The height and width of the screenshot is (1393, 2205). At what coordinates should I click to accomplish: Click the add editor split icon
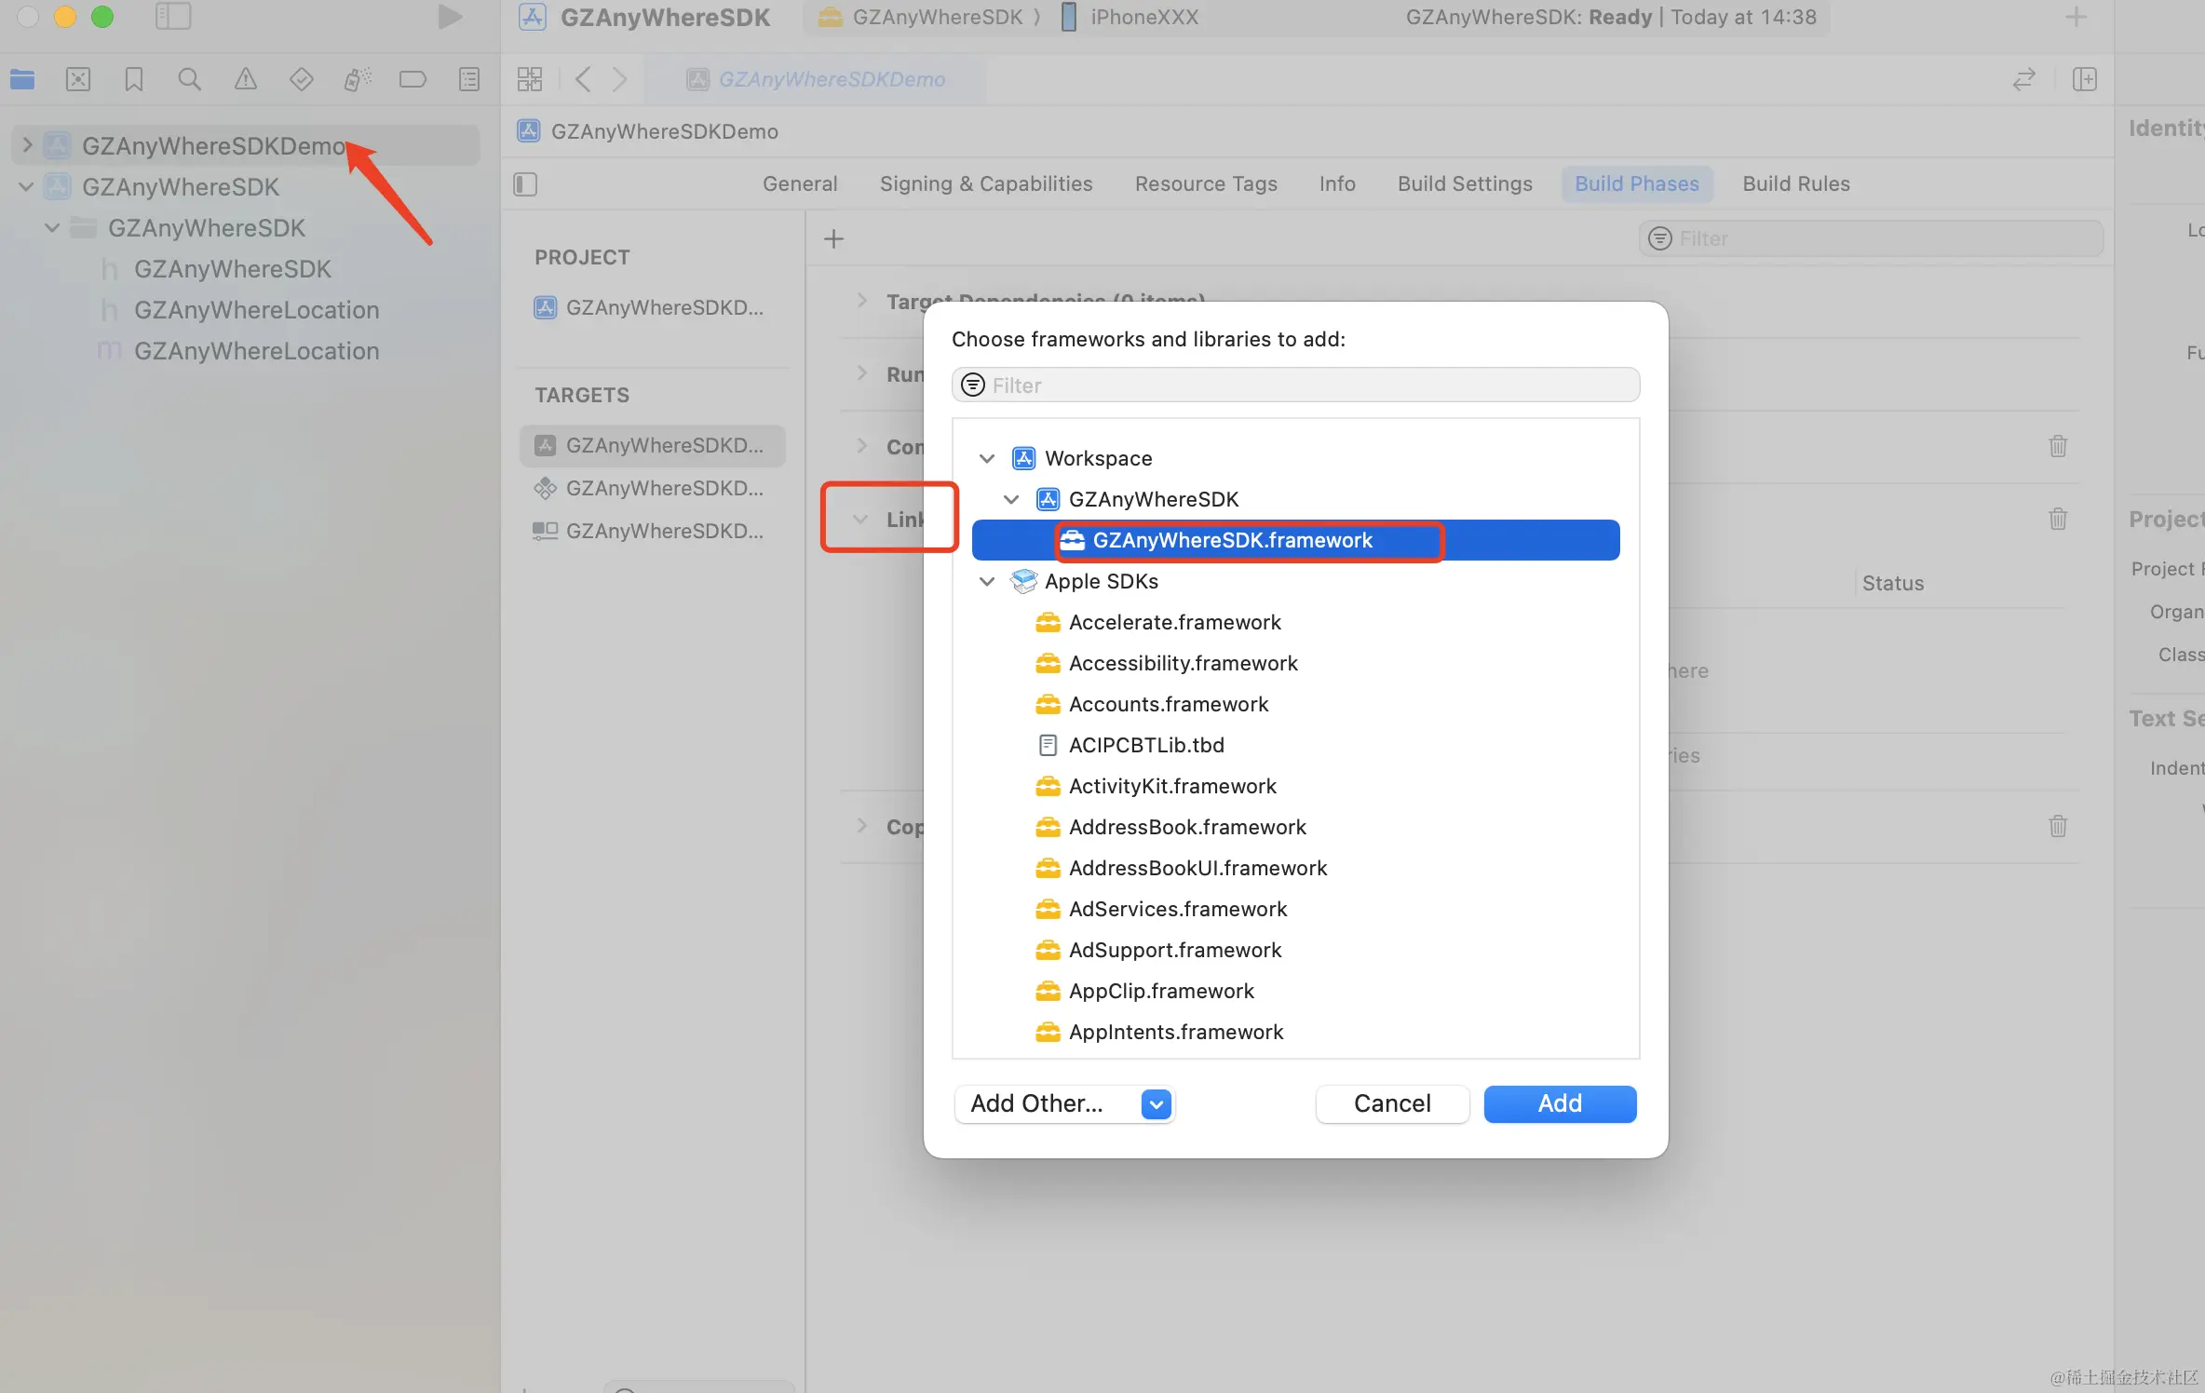click(2084, 80)
